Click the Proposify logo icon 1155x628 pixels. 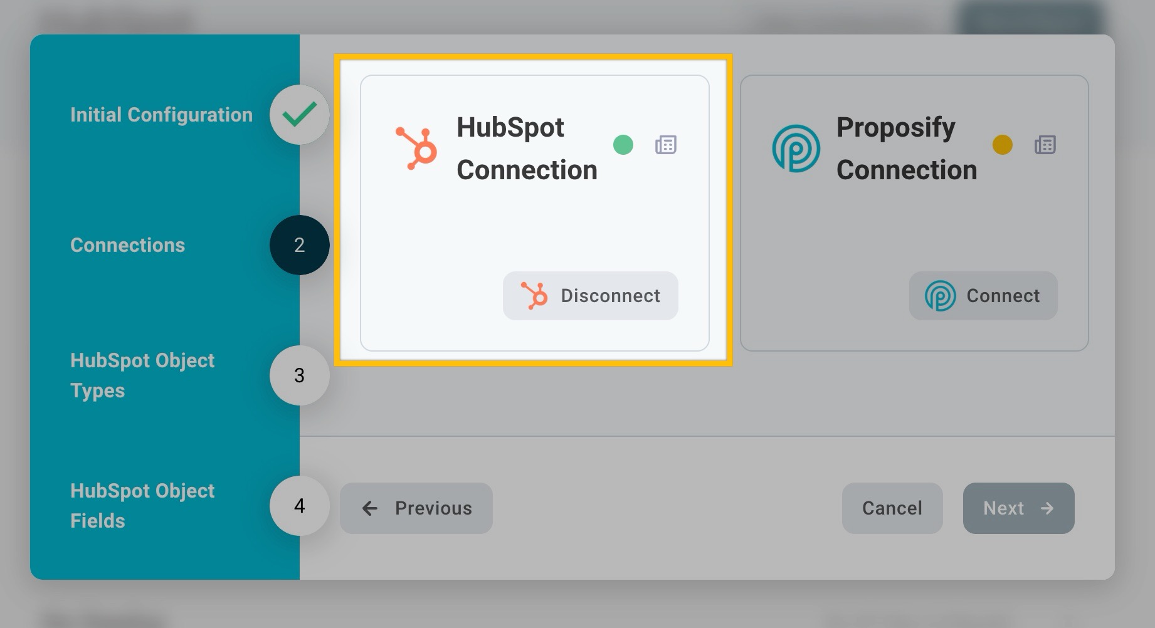pyautogui.click(x=795, y=147)
